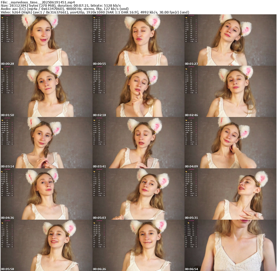Click the 00:05:58 timestamp label
The image size is (277, 271).
8,269
